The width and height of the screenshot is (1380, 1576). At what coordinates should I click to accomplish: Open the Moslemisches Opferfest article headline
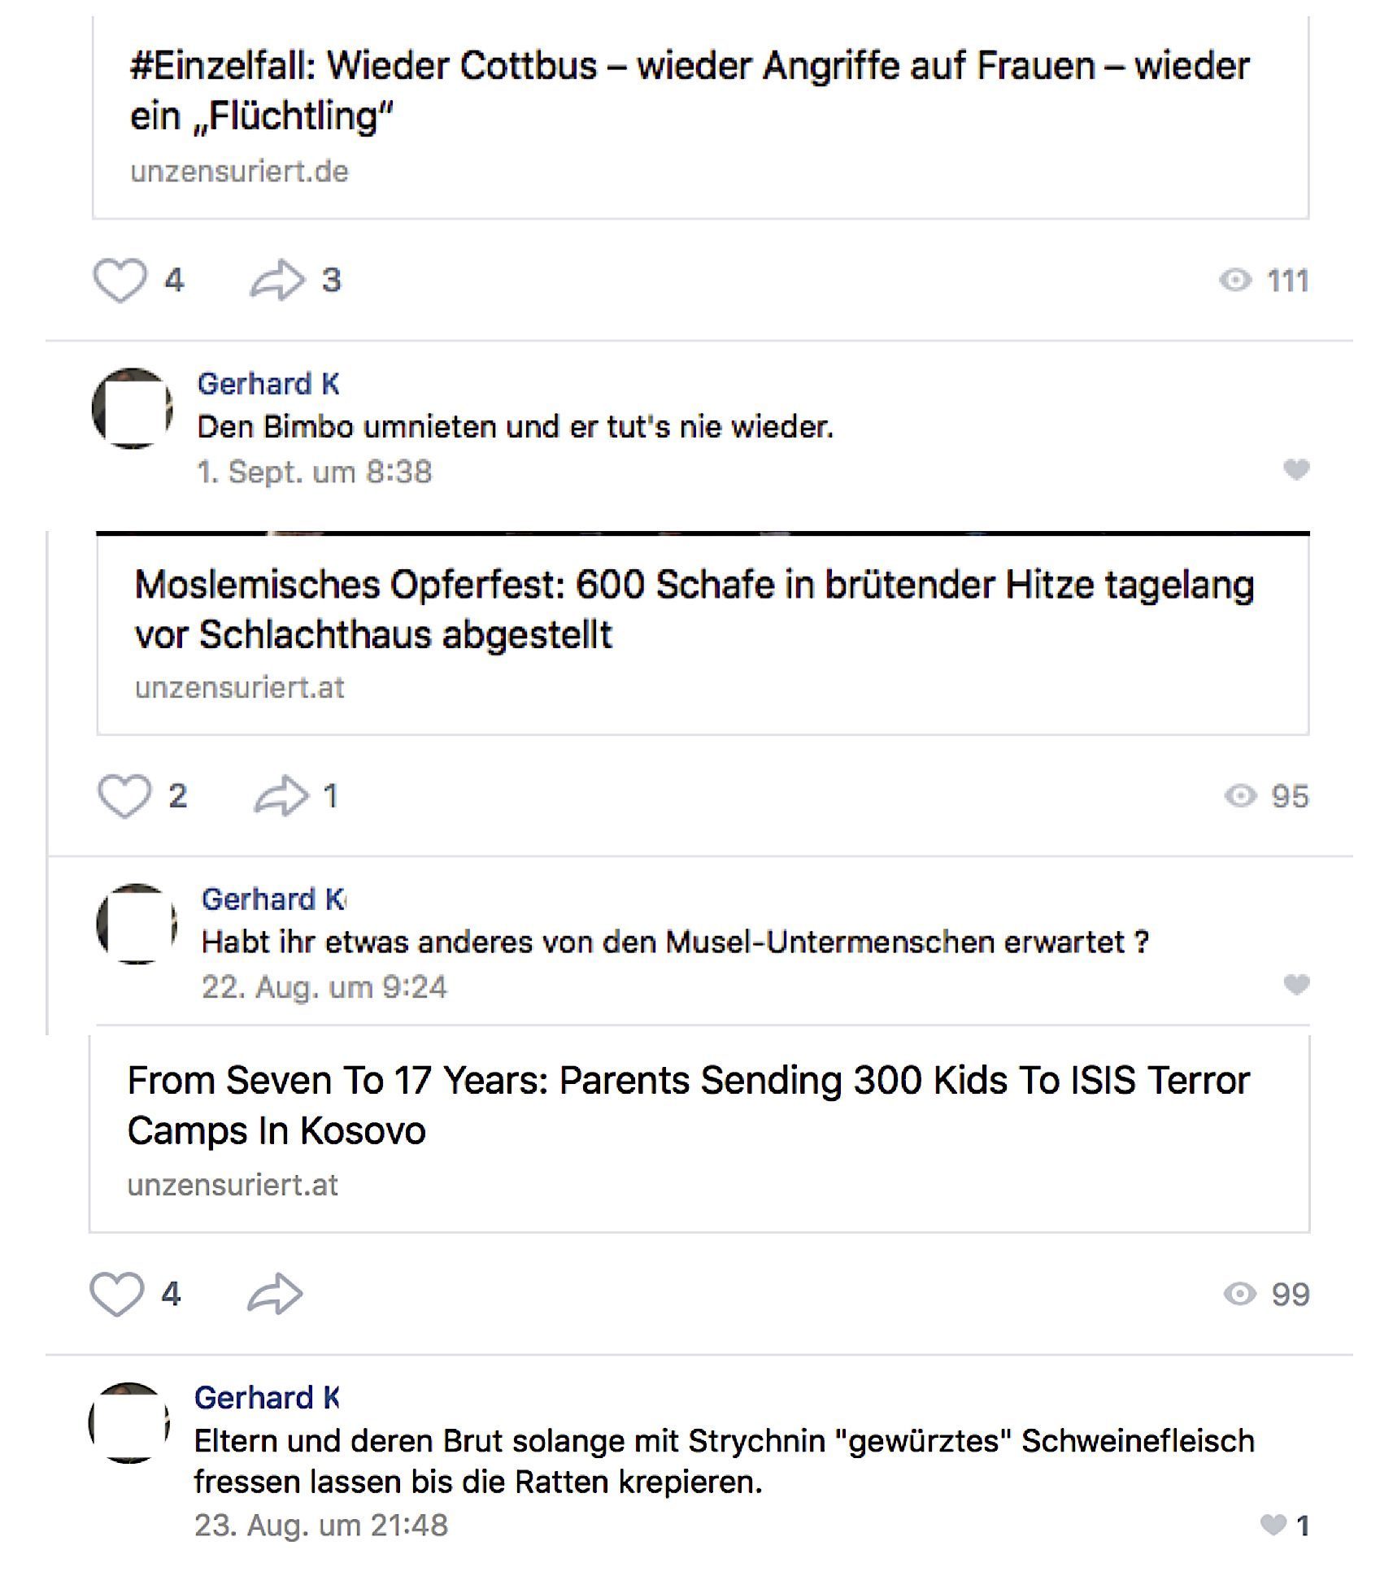click(694, 609)
